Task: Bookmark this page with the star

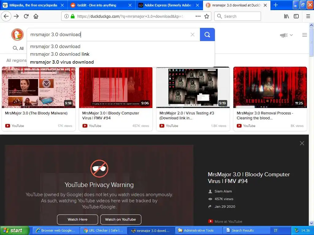Action: tap(207, 16)
